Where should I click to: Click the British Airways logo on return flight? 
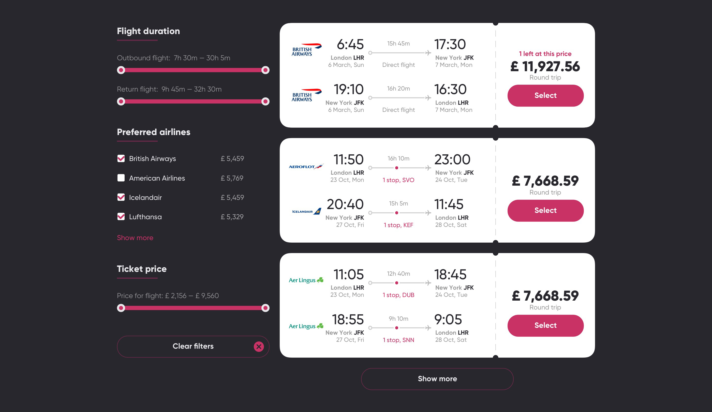[306, 95]
